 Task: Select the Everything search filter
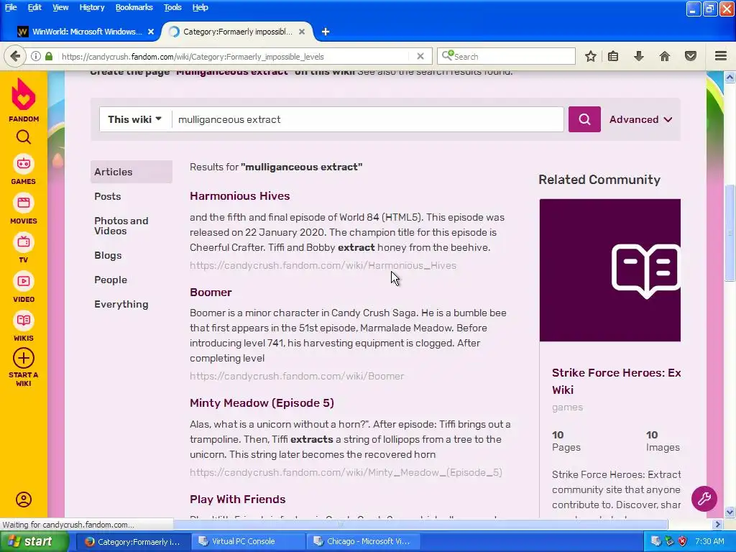(121, 304)
